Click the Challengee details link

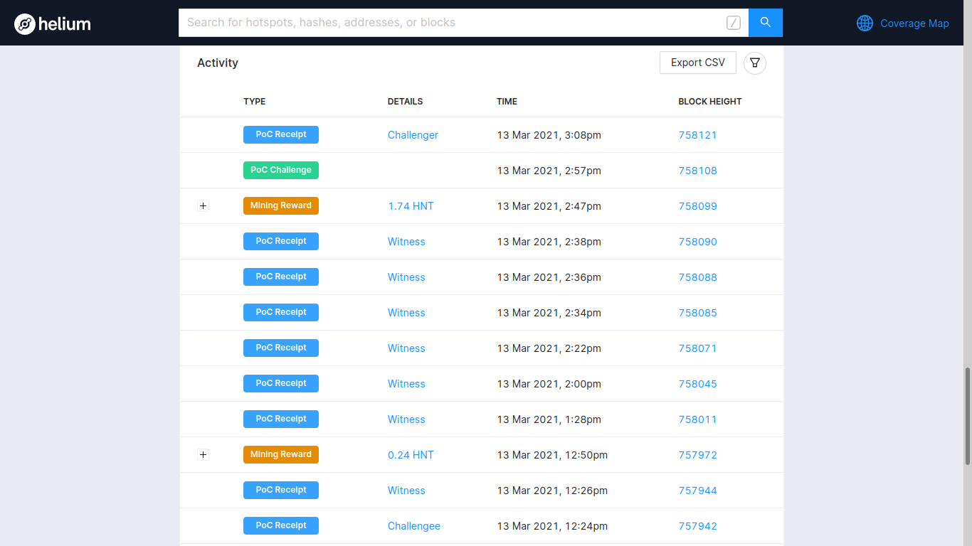coord(413,526)
